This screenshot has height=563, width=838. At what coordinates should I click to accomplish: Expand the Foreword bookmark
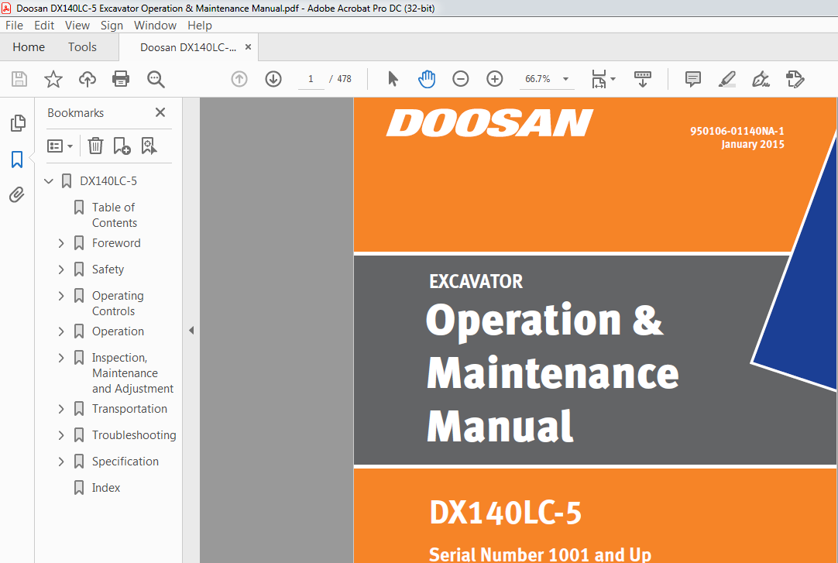(61, 243)
